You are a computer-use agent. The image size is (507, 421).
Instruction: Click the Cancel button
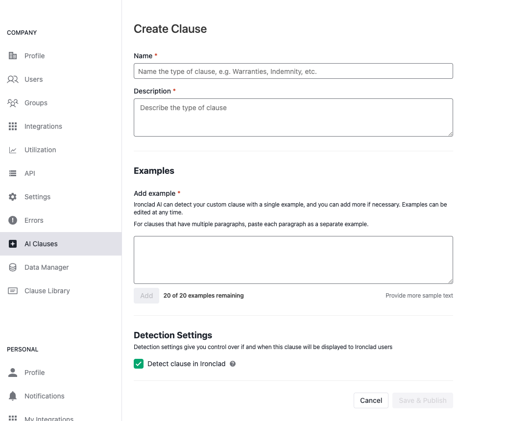(371, 400)
